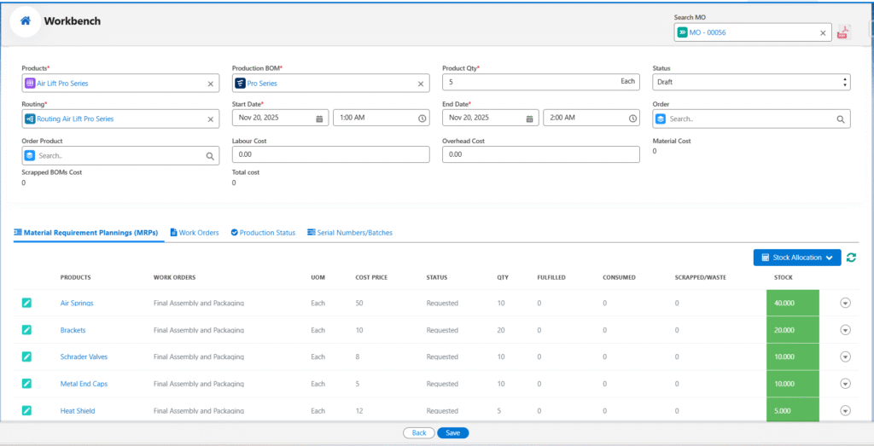
Task: Click into the Labour Cost field
Action: click(330, 154)
